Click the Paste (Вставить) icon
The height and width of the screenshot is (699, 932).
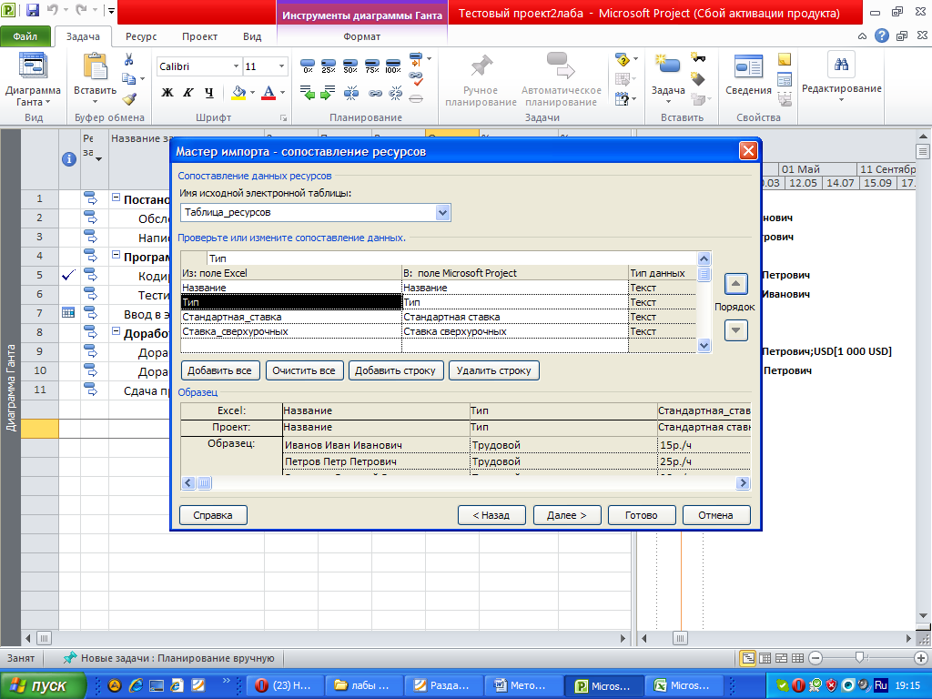click(x=95, y=66)
